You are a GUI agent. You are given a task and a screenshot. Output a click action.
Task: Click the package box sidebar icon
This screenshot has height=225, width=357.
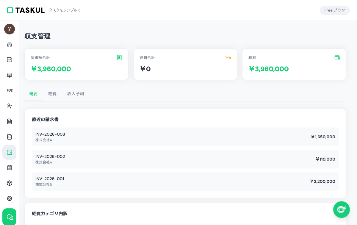(x=10, y=183)
